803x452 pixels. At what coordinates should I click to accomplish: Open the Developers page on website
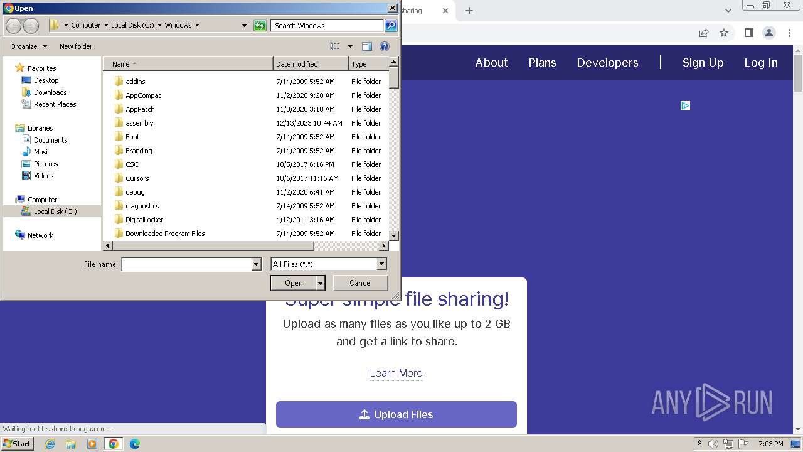[607, 63]
